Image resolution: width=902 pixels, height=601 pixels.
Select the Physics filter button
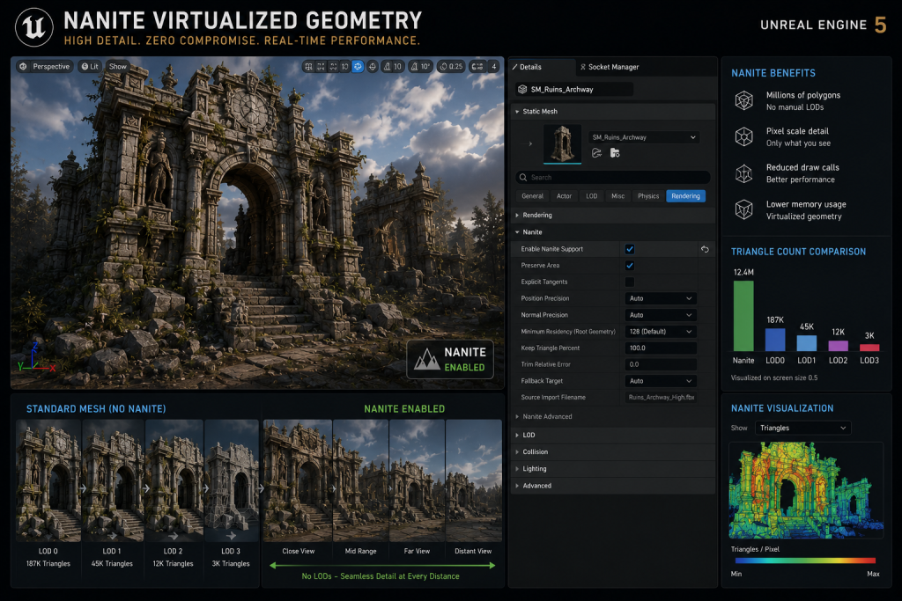648,196
